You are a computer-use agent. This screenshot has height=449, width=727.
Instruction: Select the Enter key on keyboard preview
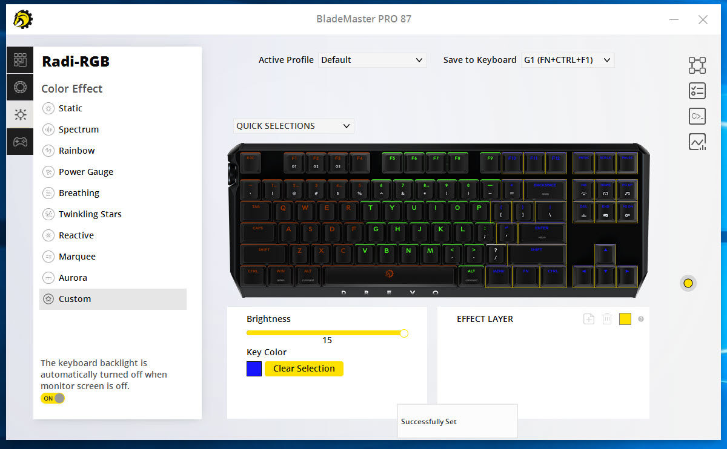542,233
